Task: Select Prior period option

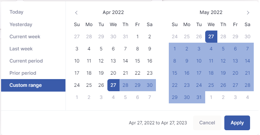Action: coord(23,73)
